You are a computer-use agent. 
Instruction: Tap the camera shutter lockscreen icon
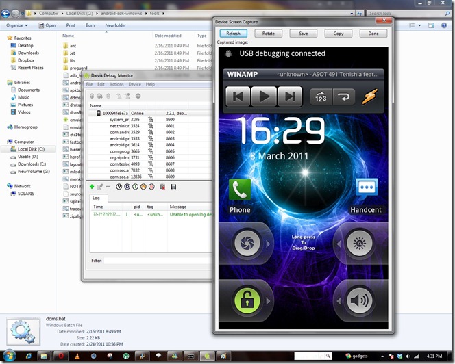coord(247,244)
